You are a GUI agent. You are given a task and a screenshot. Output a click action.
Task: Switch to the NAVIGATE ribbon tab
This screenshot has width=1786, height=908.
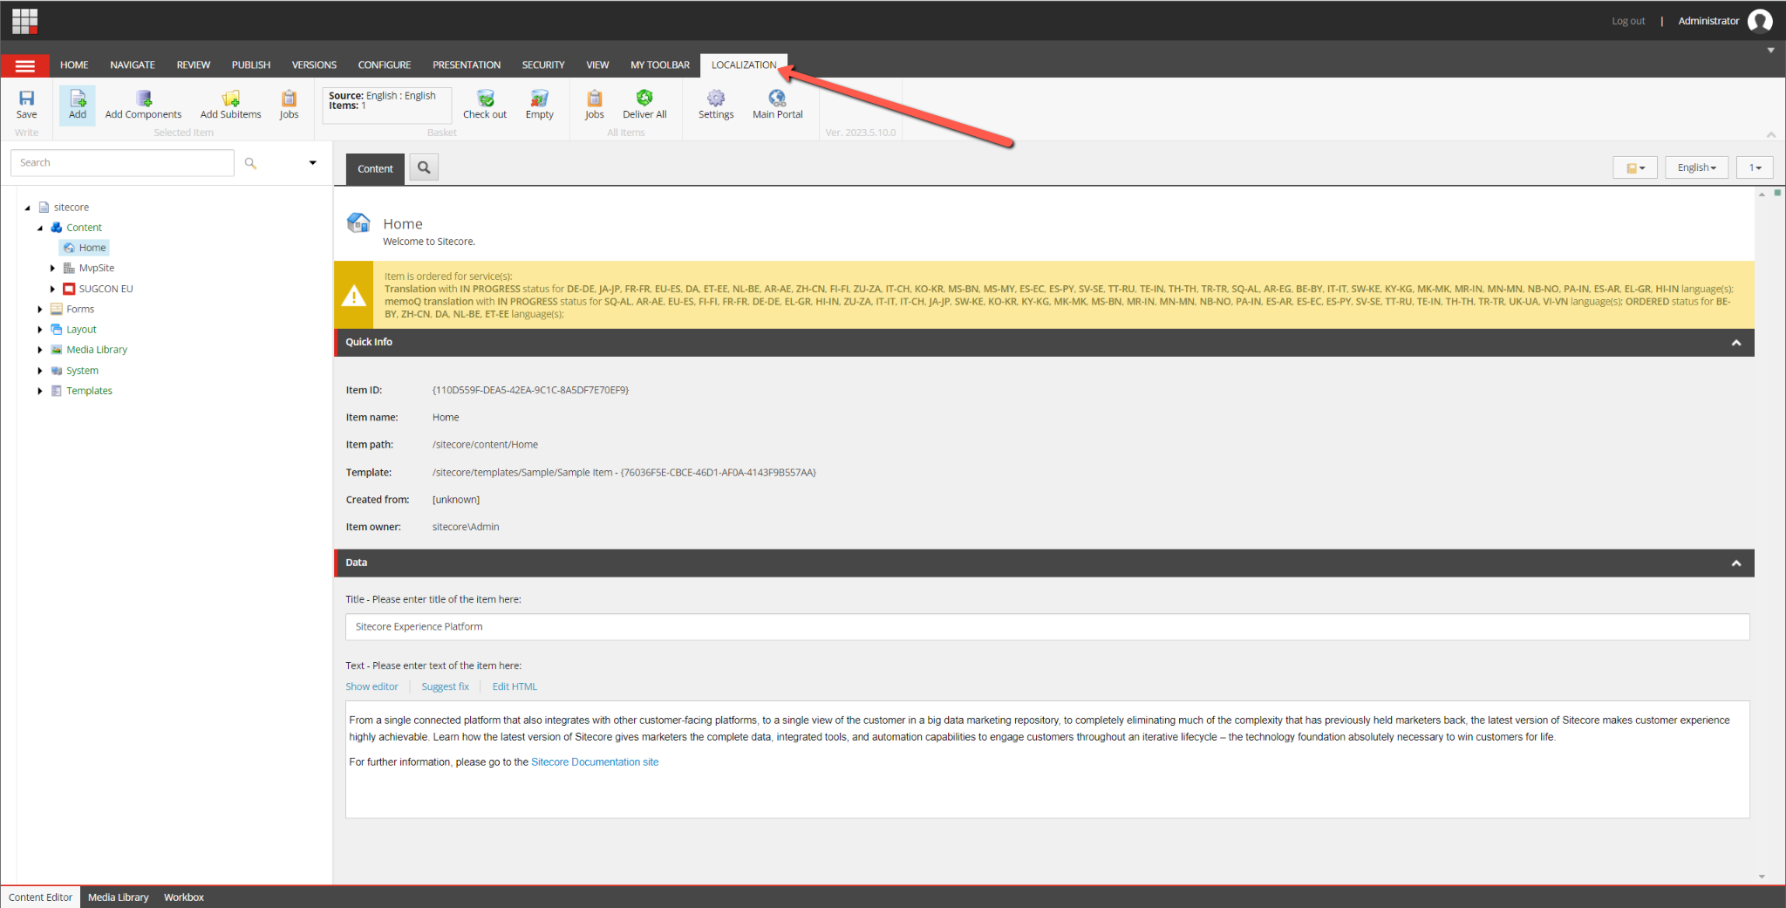(133, 65)
